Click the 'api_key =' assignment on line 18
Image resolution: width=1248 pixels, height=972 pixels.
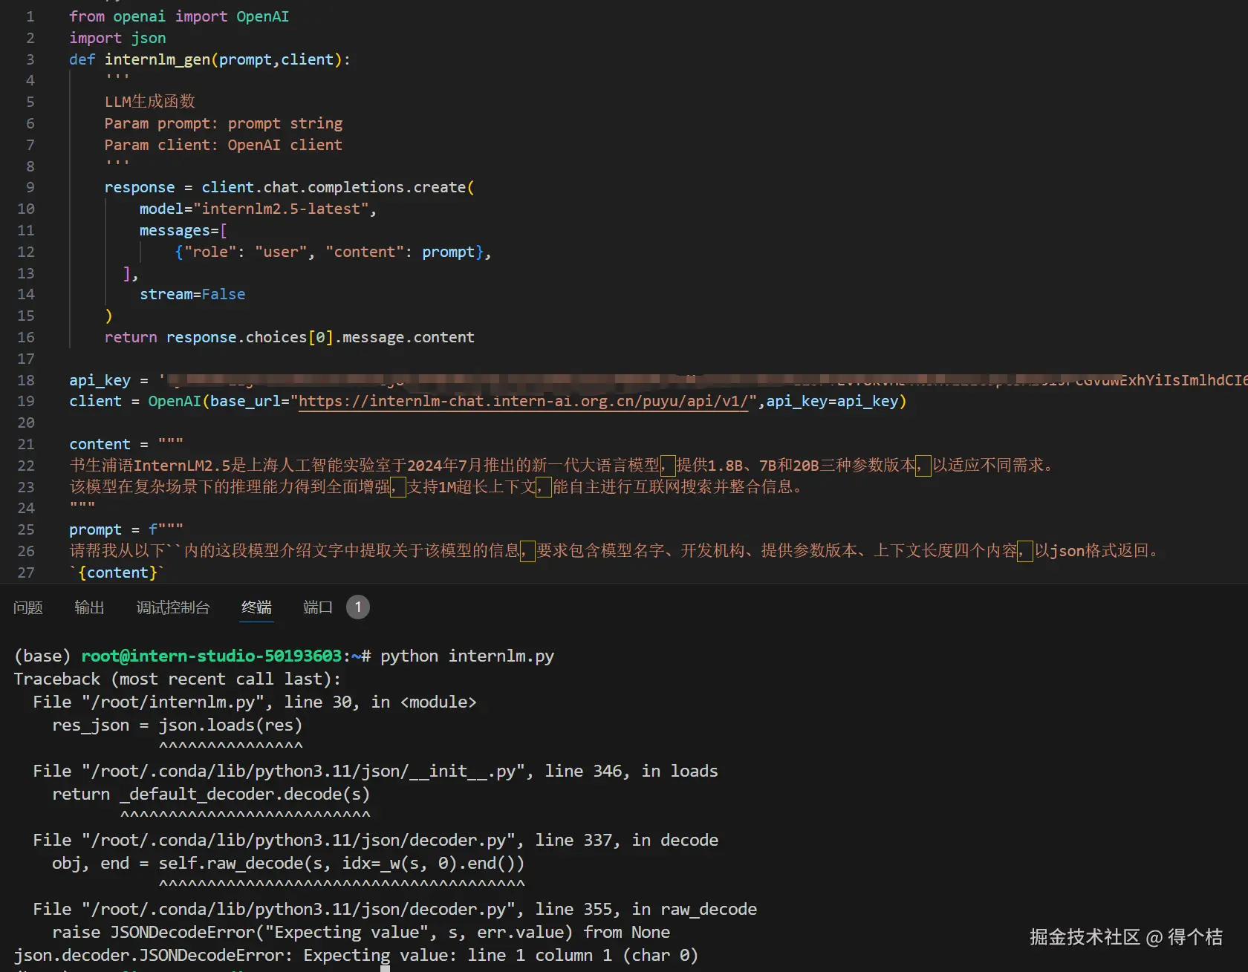coord(109,380)
